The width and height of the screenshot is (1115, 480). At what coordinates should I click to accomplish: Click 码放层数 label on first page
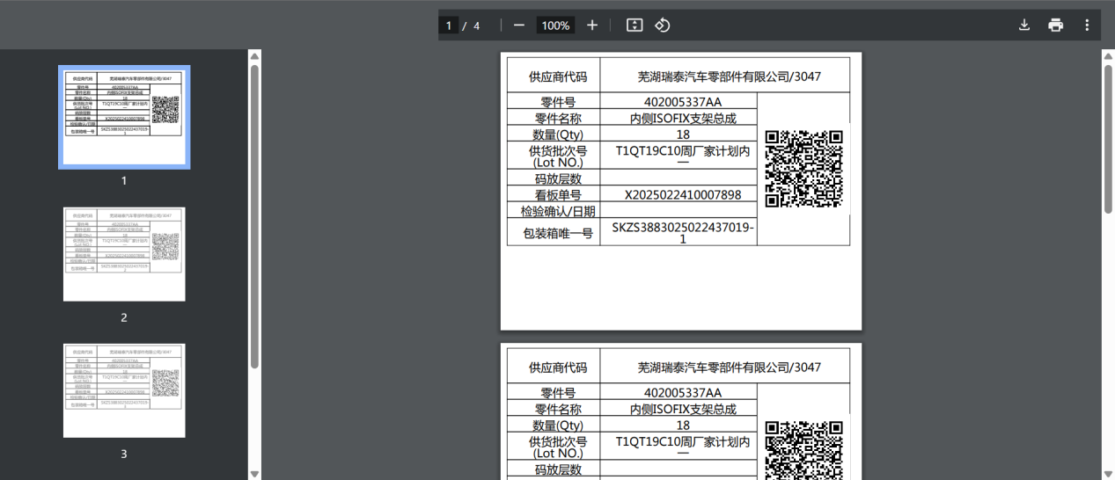[x=558, y=178]
